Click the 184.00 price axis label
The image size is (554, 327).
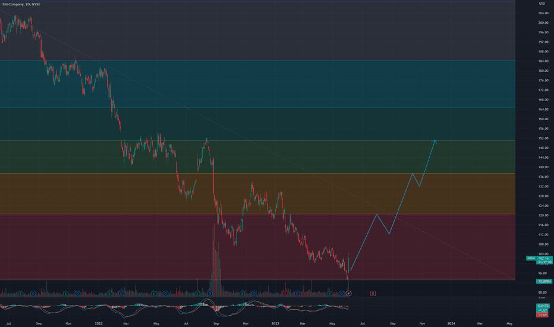tap(543, 61)
